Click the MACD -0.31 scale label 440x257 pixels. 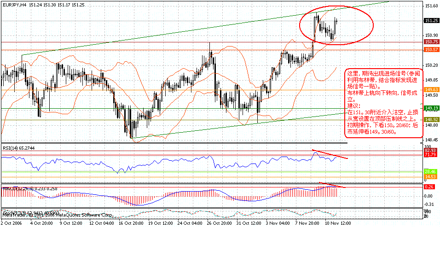click(x=428, y=204)
